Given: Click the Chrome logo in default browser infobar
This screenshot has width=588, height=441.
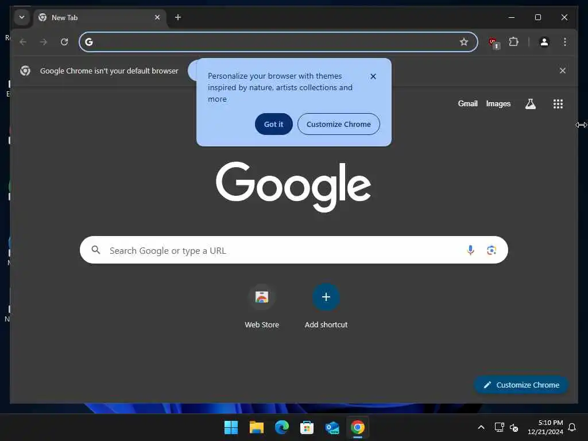Looking at the screenshot, I should click(x=25, y=71).
